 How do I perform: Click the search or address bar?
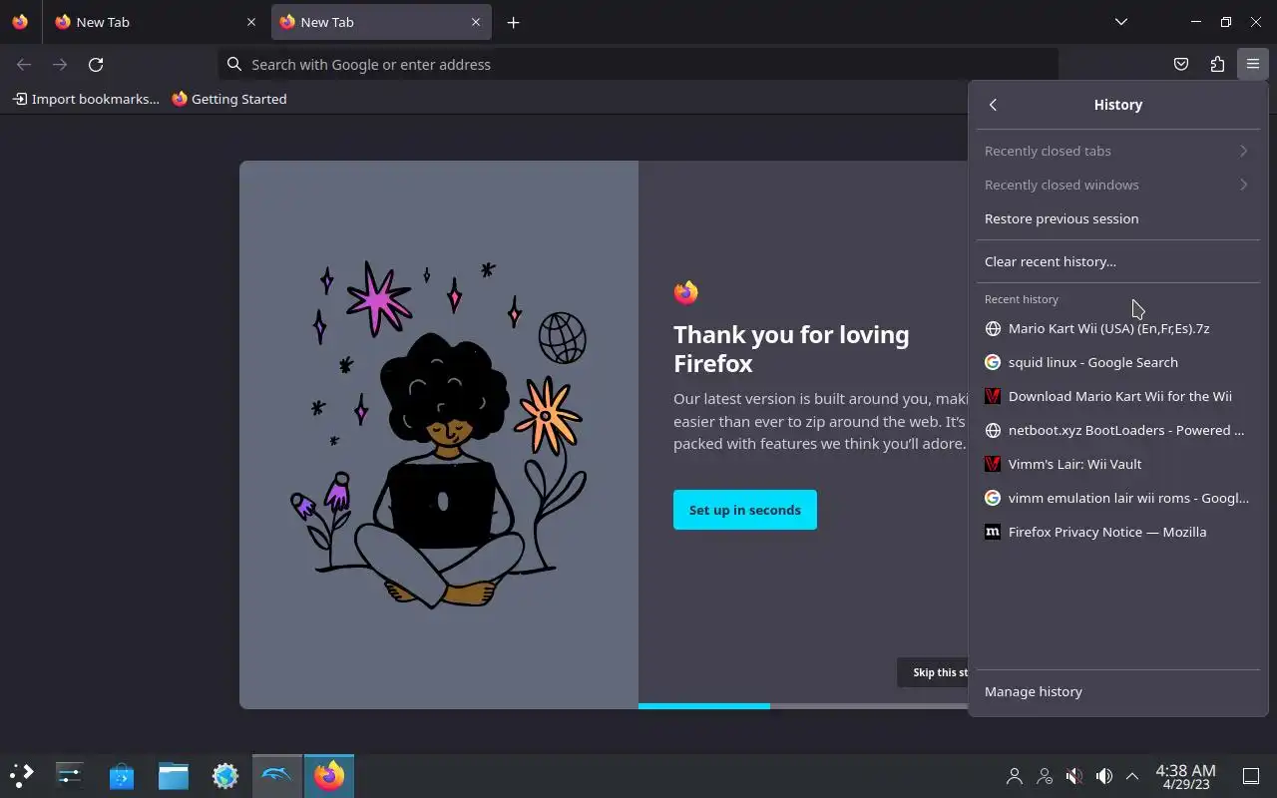(638, 64)
